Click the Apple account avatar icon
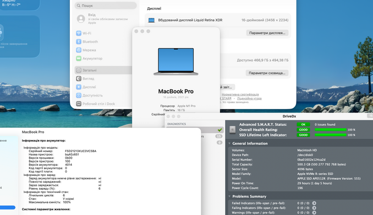This screenshot has width=373, height=215. click(x=81, y=19)
